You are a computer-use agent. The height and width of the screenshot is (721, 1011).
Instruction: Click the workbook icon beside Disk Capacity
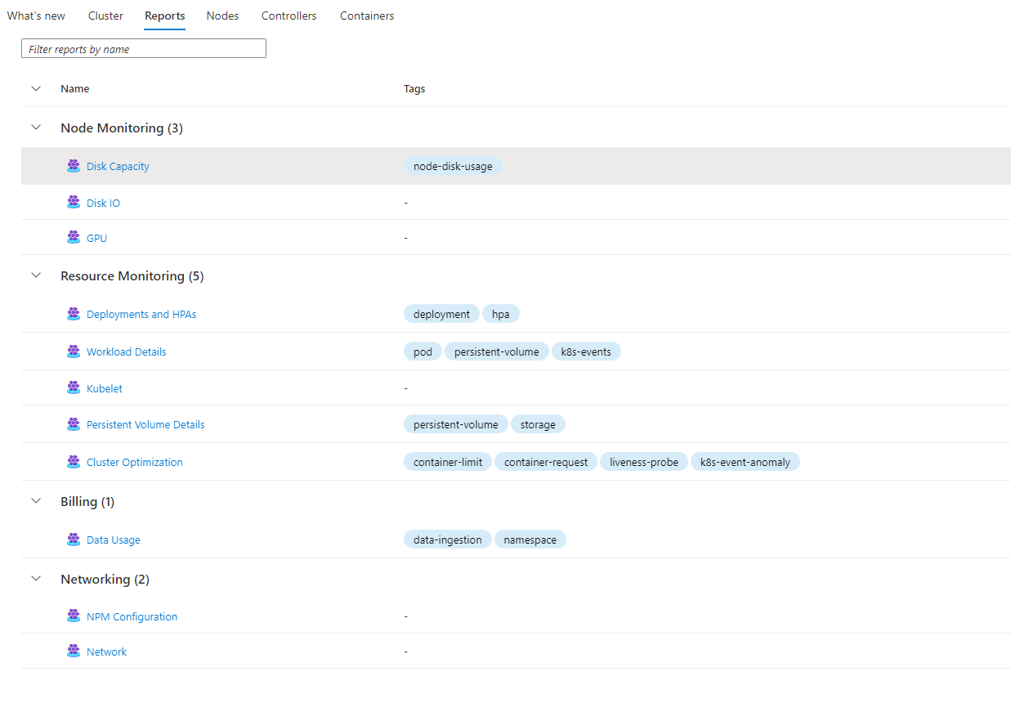tap(74, 166)
